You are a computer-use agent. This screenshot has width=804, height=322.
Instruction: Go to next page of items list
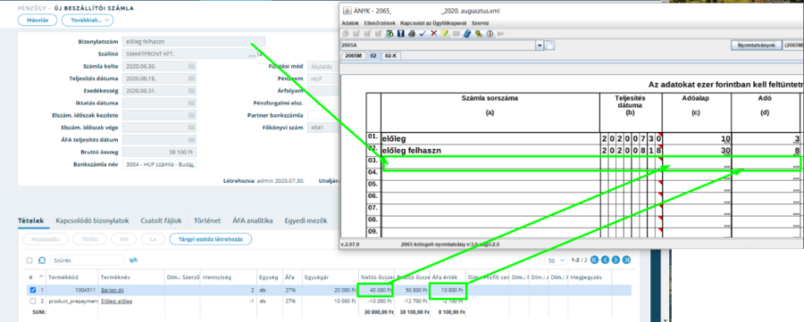click(x=616, y=260)
